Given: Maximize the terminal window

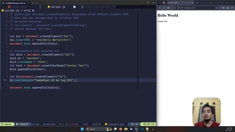Looking at the screenshot, I should point(148,3).
